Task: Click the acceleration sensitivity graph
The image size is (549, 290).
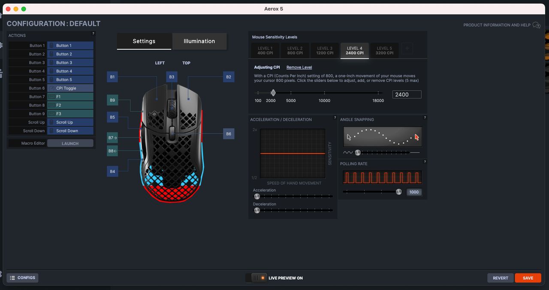Action: [x=293, y=154]
